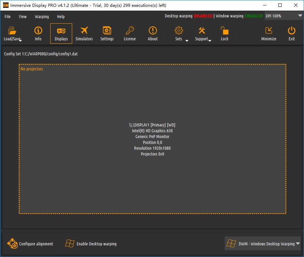
Task: Open the DPI 100% dropdown
Action: pos(283,16)
